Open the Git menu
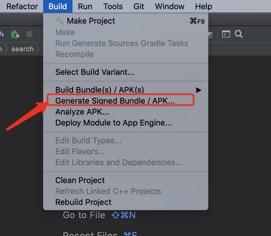The height and width of the screenshot is (236, 271). [x=139, y=6]
